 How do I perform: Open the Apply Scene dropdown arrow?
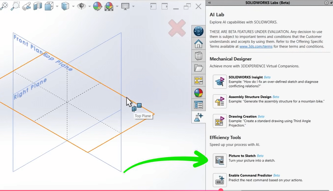117,6
